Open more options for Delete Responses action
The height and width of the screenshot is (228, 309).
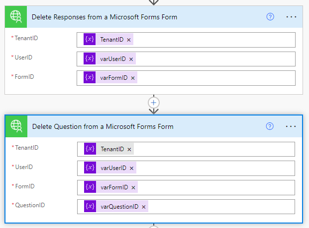pos(291,17)
